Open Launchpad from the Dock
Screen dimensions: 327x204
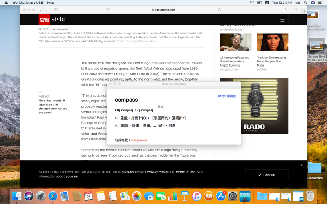[41, 196]
